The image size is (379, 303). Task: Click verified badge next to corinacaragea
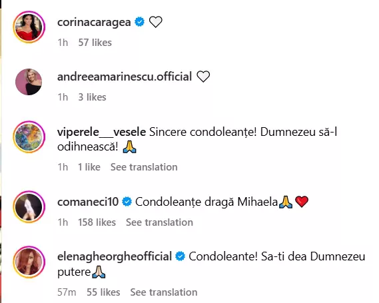pyautogui.click(x=139, y=22)
